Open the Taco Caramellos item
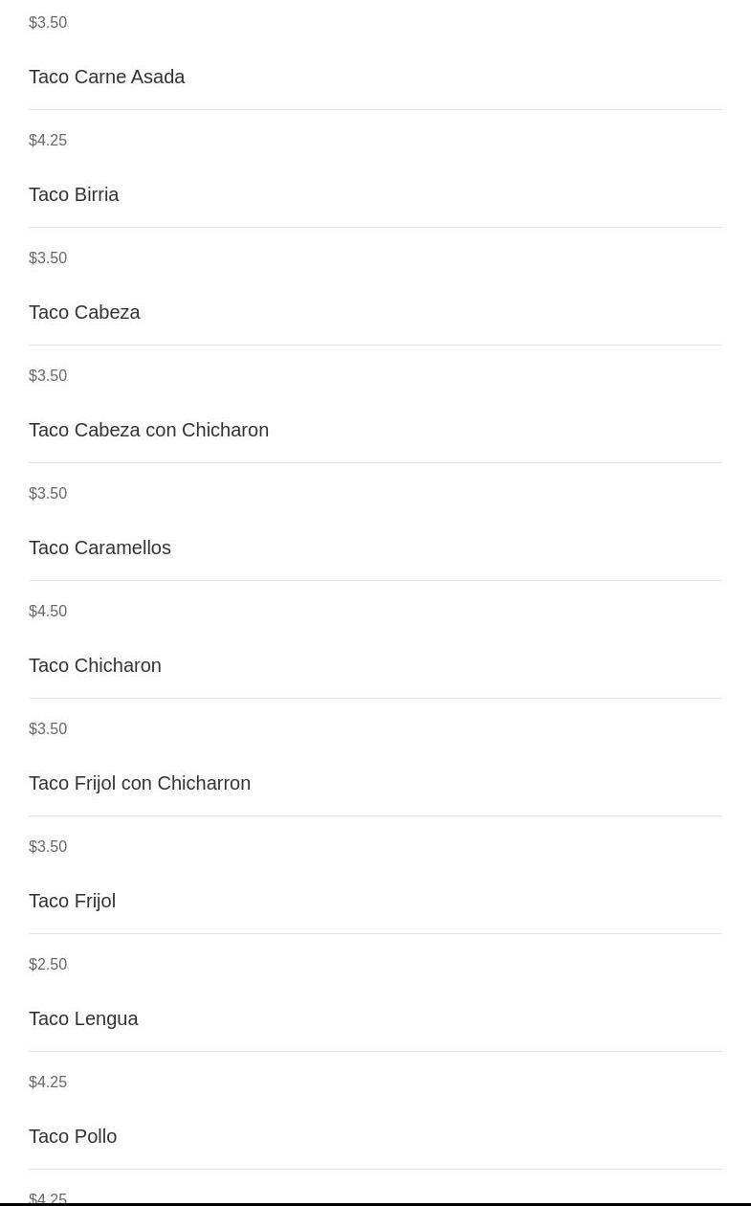This screenshot has width=751, height=1206. click(99, 547)
